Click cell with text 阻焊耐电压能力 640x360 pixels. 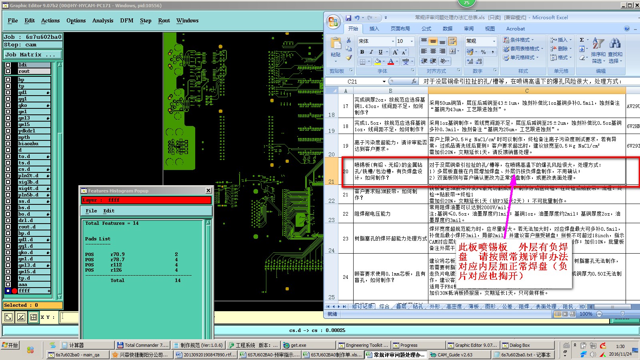(x=391, y=214)
